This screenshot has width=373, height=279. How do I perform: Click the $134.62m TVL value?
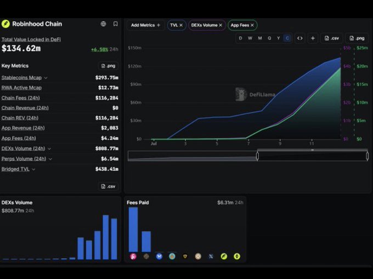(x=21, y=48)
